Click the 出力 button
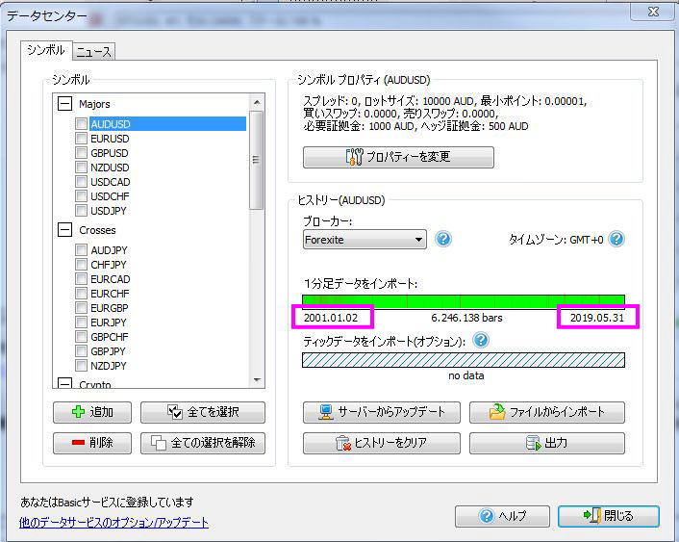This screenshot has width=679, height=542. click(547, 443)
